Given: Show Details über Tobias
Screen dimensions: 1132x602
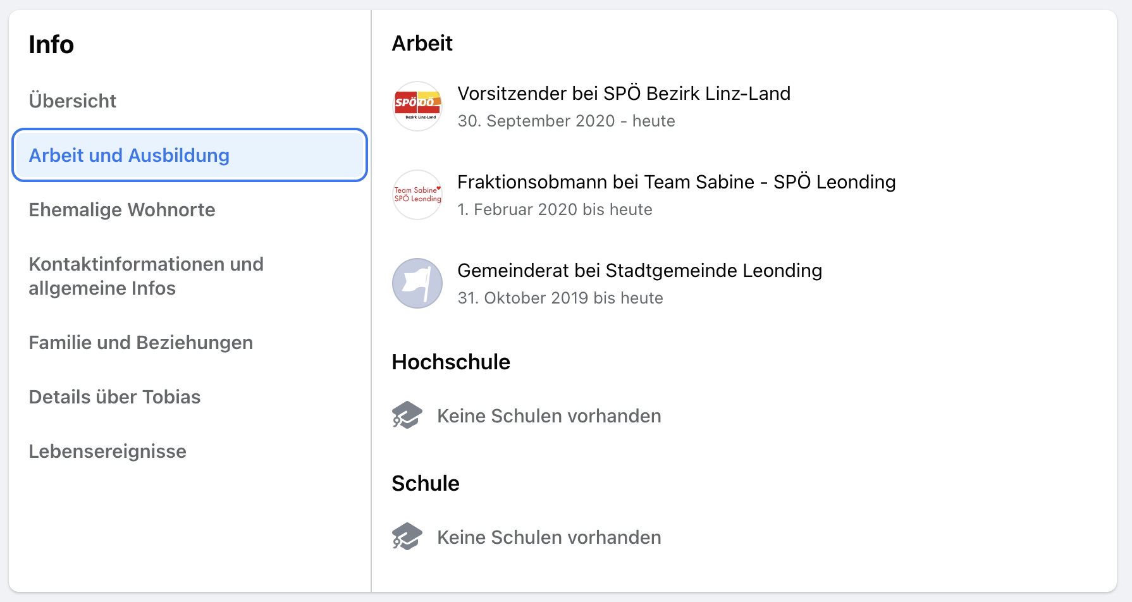Looking at the screenshot, I should [114, 397].
